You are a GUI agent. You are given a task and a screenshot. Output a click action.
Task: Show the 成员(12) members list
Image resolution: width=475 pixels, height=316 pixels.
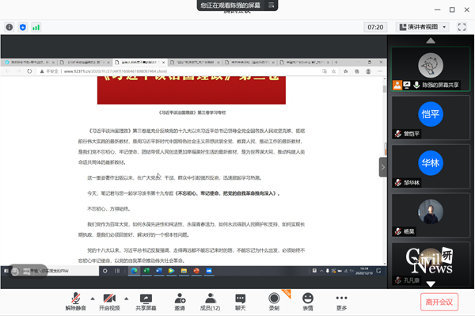click(x=210, y=302)
